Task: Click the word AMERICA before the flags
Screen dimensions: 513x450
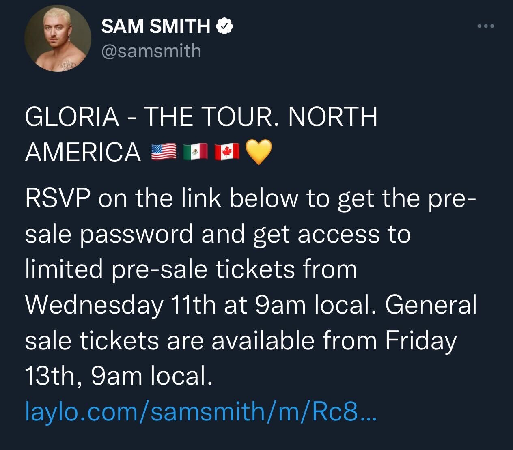Action: tap(83, 153)
